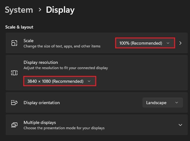Click 'Adjust the resolution to fit' description

pos(66,68)
